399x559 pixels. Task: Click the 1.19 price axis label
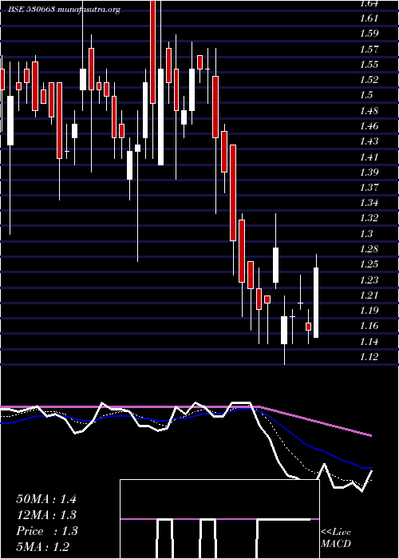point(369,311)
